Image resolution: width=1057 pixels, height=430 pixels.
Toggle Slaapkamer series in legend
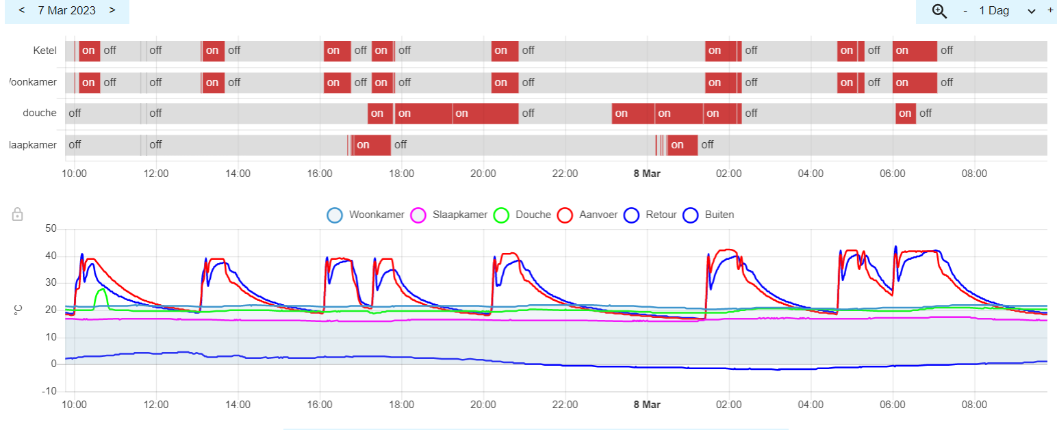pos(449,215)
